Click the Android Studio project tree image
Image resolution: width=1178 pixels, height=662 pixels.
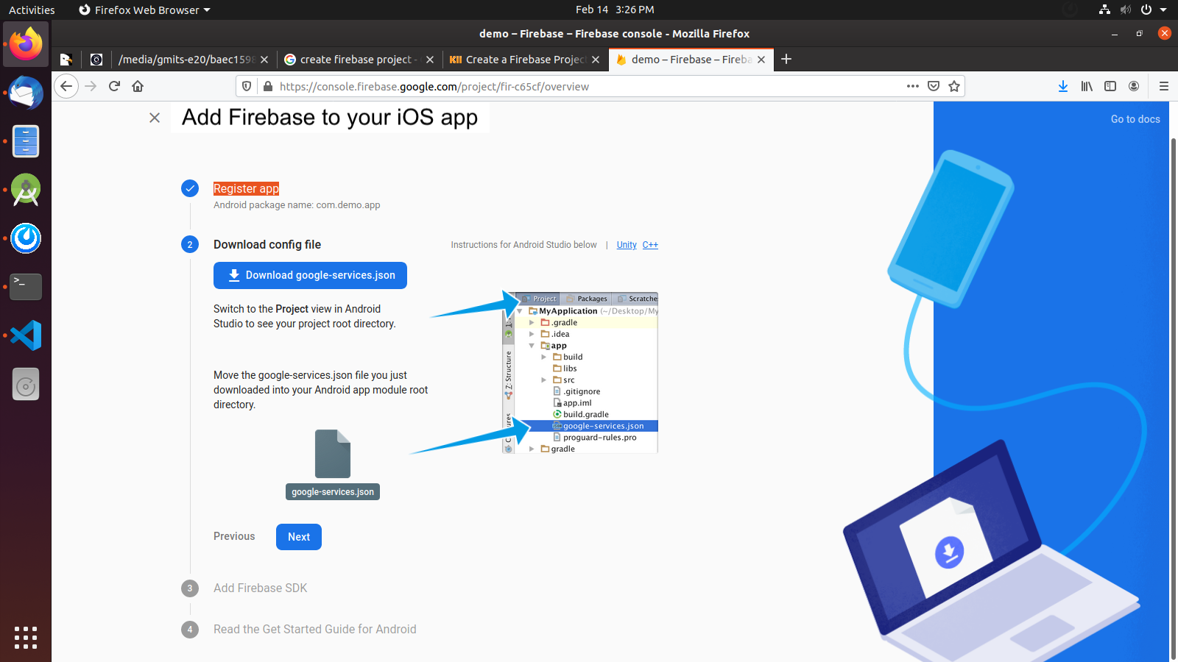(580, 373)
